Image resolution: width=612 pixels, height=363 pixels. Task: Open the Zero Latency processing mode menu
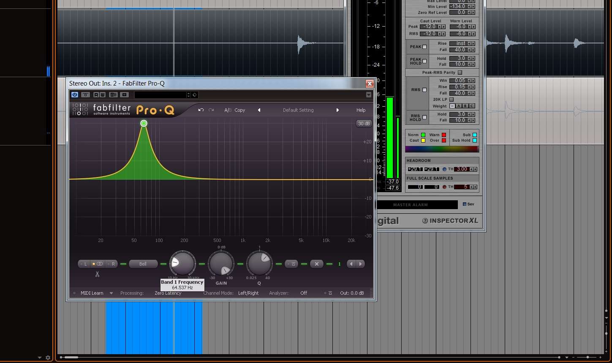[x=168, y=293]
